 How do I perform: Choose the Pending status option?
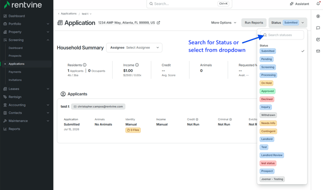click(267, 59)
